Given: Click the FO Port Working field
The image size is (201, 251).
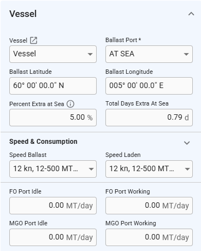Looking at the screenshot, I should 149,206.
